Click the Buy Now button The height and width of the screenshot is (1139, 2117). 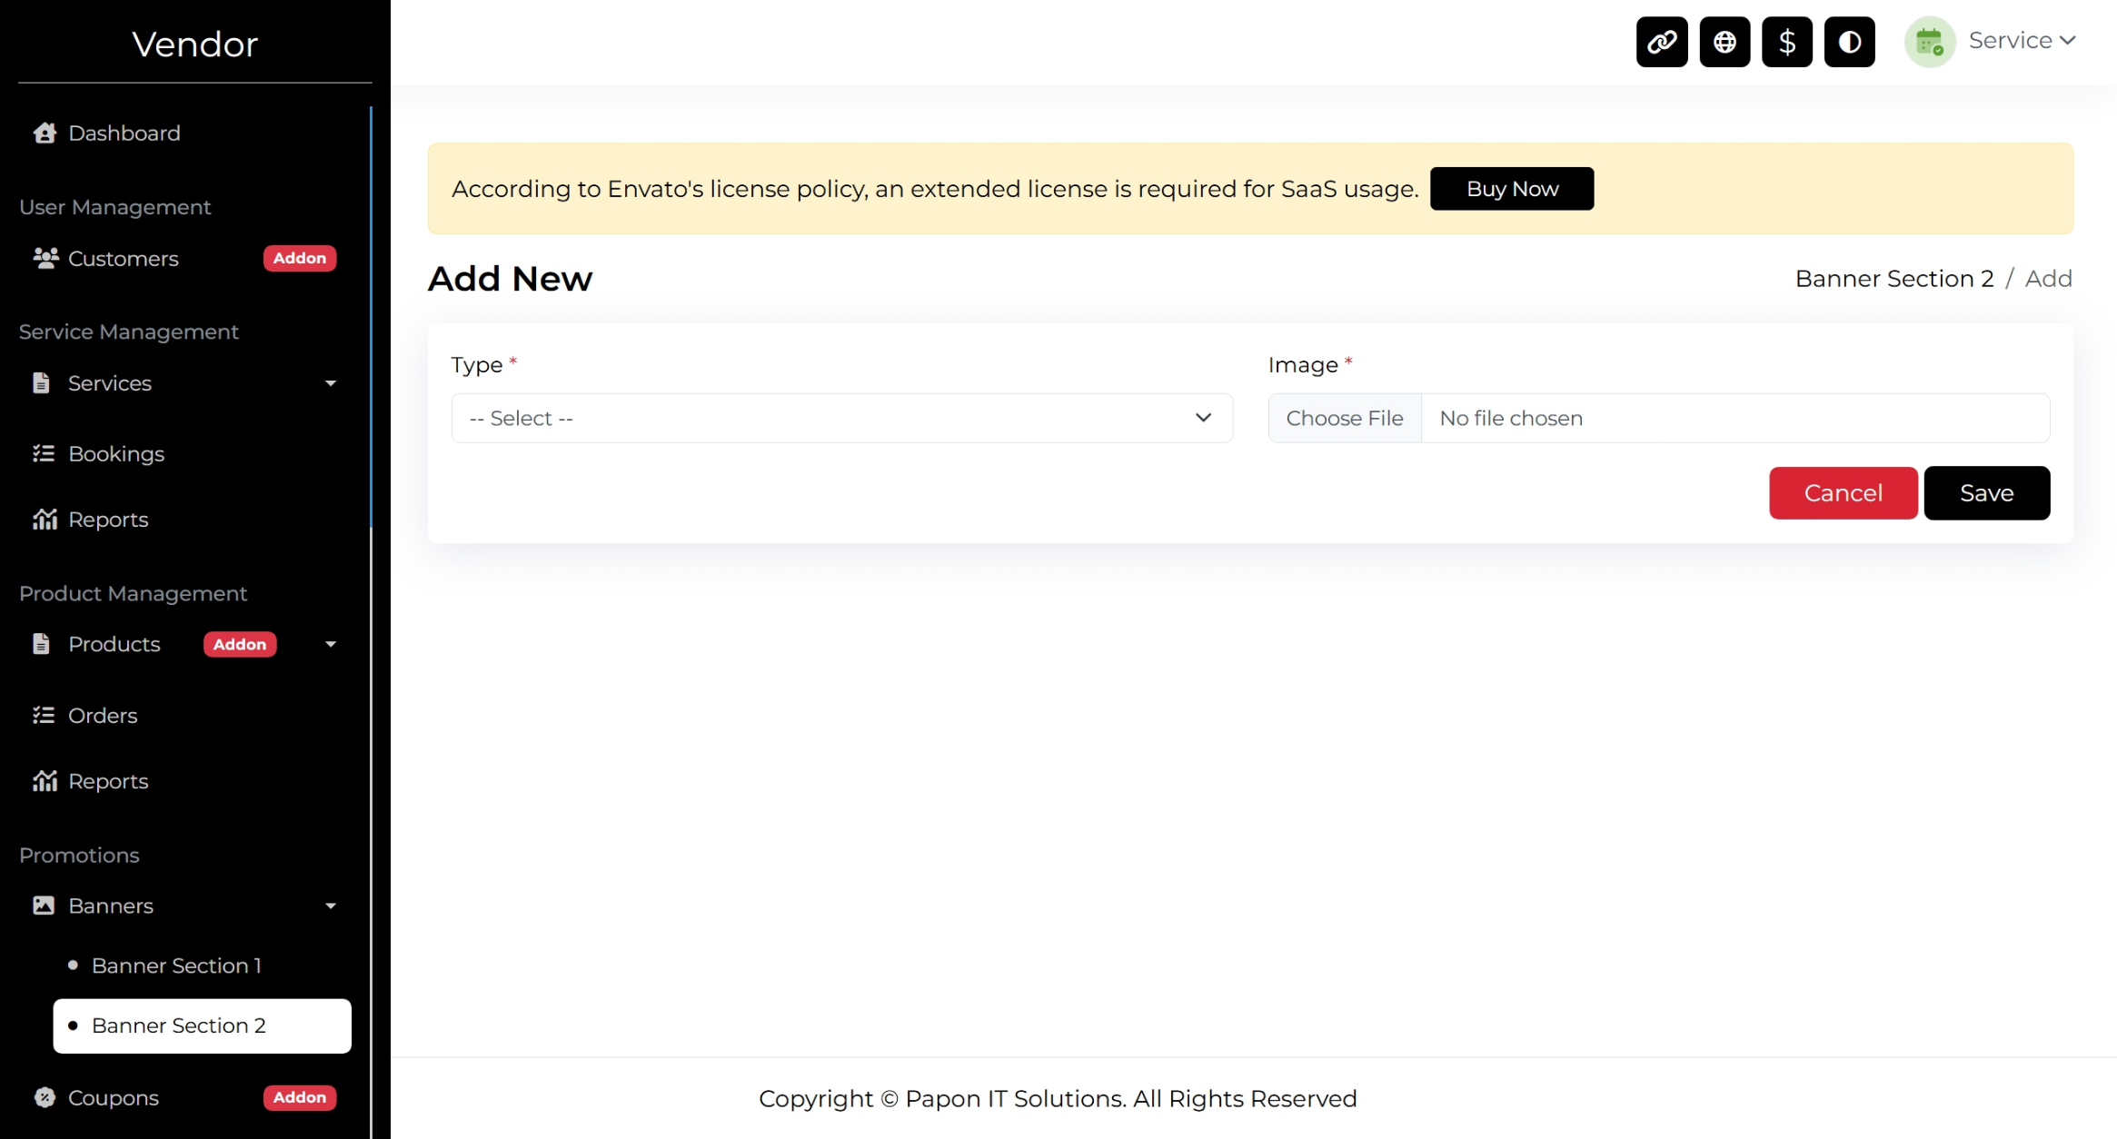[x=1511, y=189]
